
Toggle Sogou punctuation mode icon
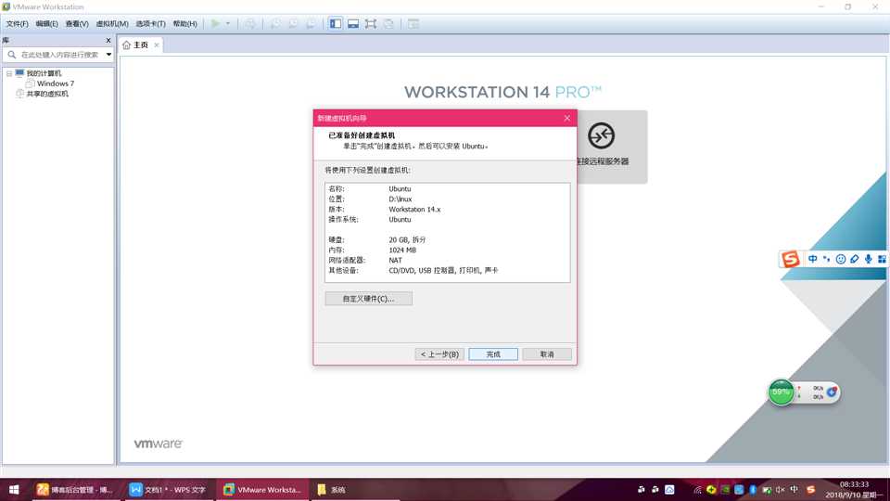click(826, 259)
